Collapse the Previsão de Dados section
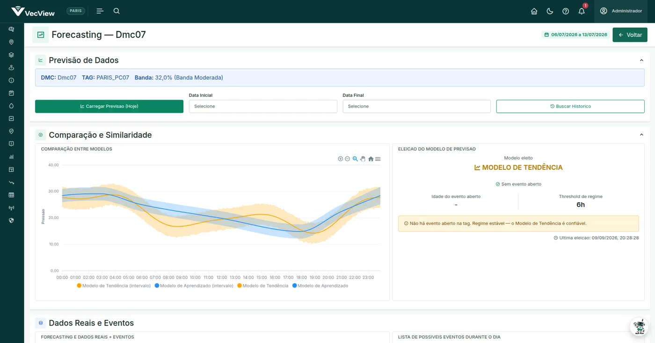The width and height of the screenshot is (655, 343). pos(641,60)
